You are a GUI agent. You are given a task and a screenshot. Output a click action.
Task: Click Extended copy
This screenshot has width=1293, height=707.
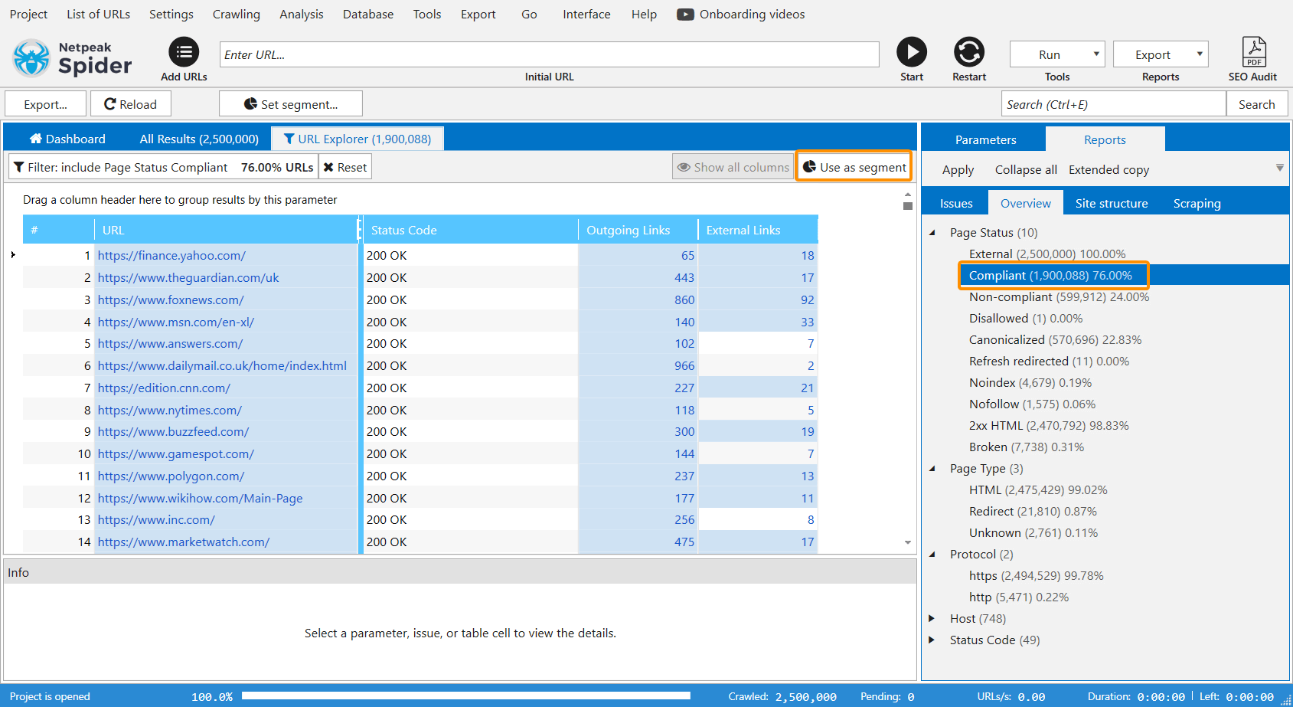click(x=1109, y=170)
